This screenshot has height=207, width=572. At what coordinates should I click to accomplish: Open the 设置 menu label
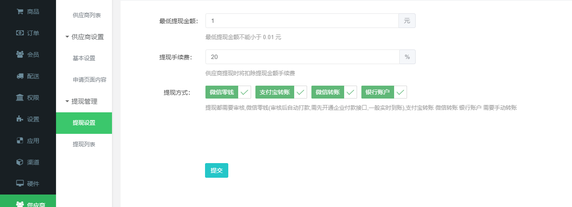[33, 119]
